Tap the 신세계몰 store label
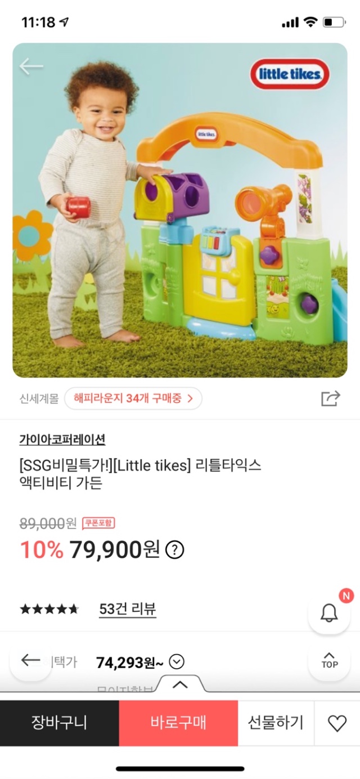The image size is (360, 779). [x=39, y=399]
